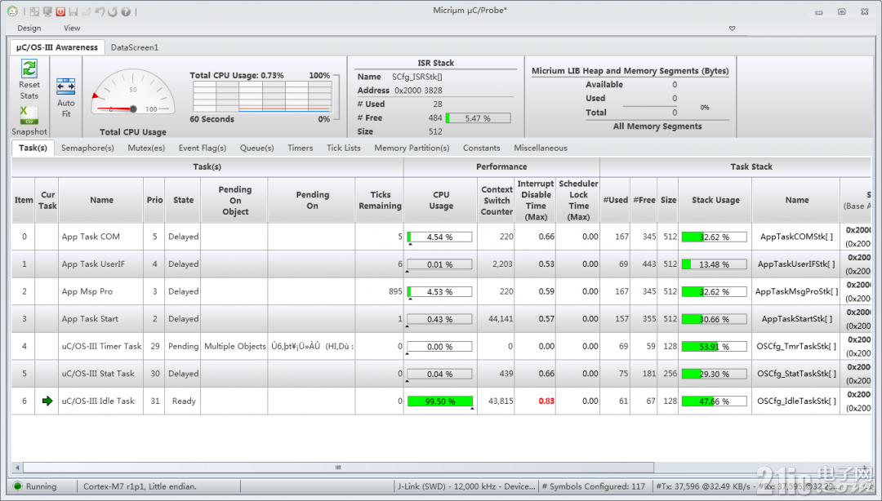Select the App Msp Pro row name
This screenshot has height=501, width=882.
coord(87,291)
